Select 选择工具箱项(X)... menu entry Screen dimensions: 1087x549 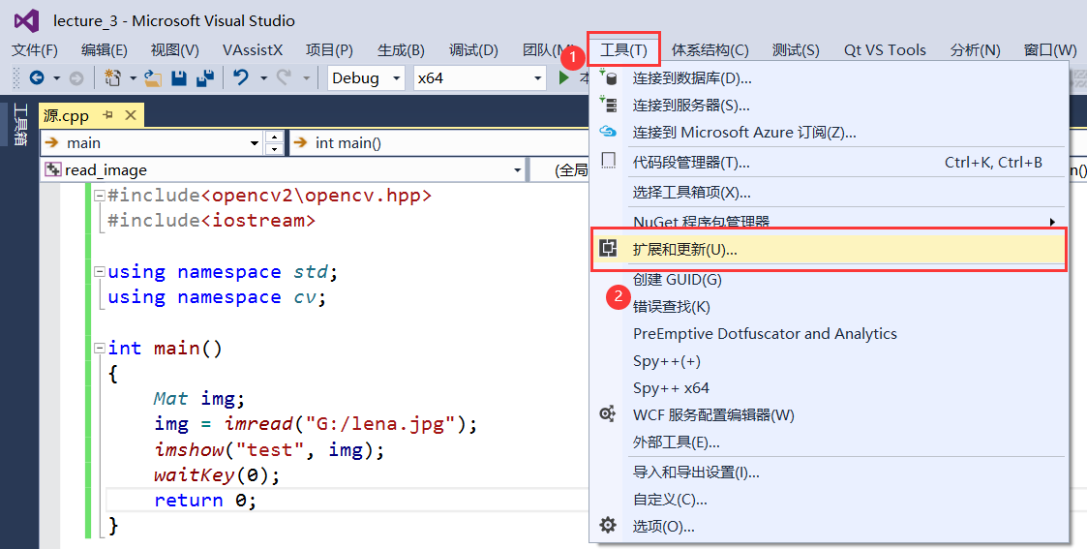(x=829, y=192)
